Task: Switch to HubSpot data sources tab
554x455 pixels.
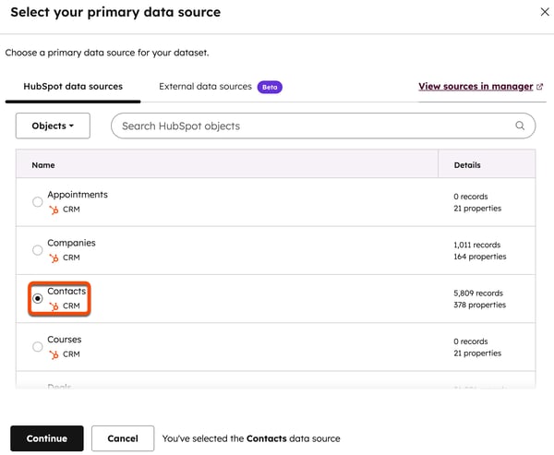Action: click(73, 87)
